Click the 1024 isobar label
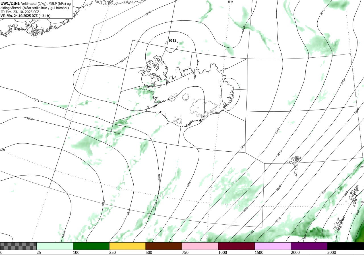Viewport: 364px width, 255px height. [64, 234]
